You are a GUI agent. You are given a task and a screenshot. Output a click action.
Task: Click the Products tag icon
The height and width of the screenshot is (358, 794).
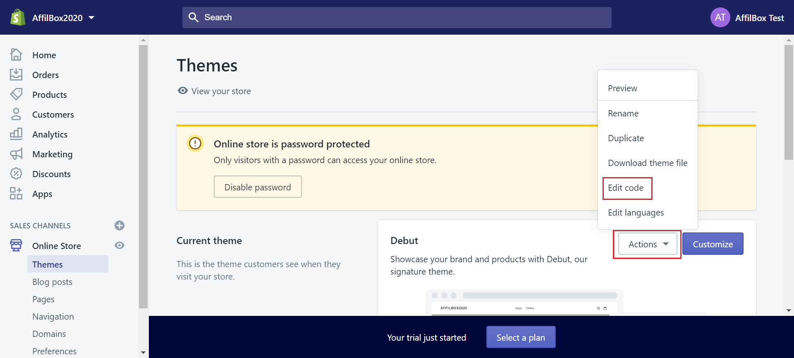[16, 95]
